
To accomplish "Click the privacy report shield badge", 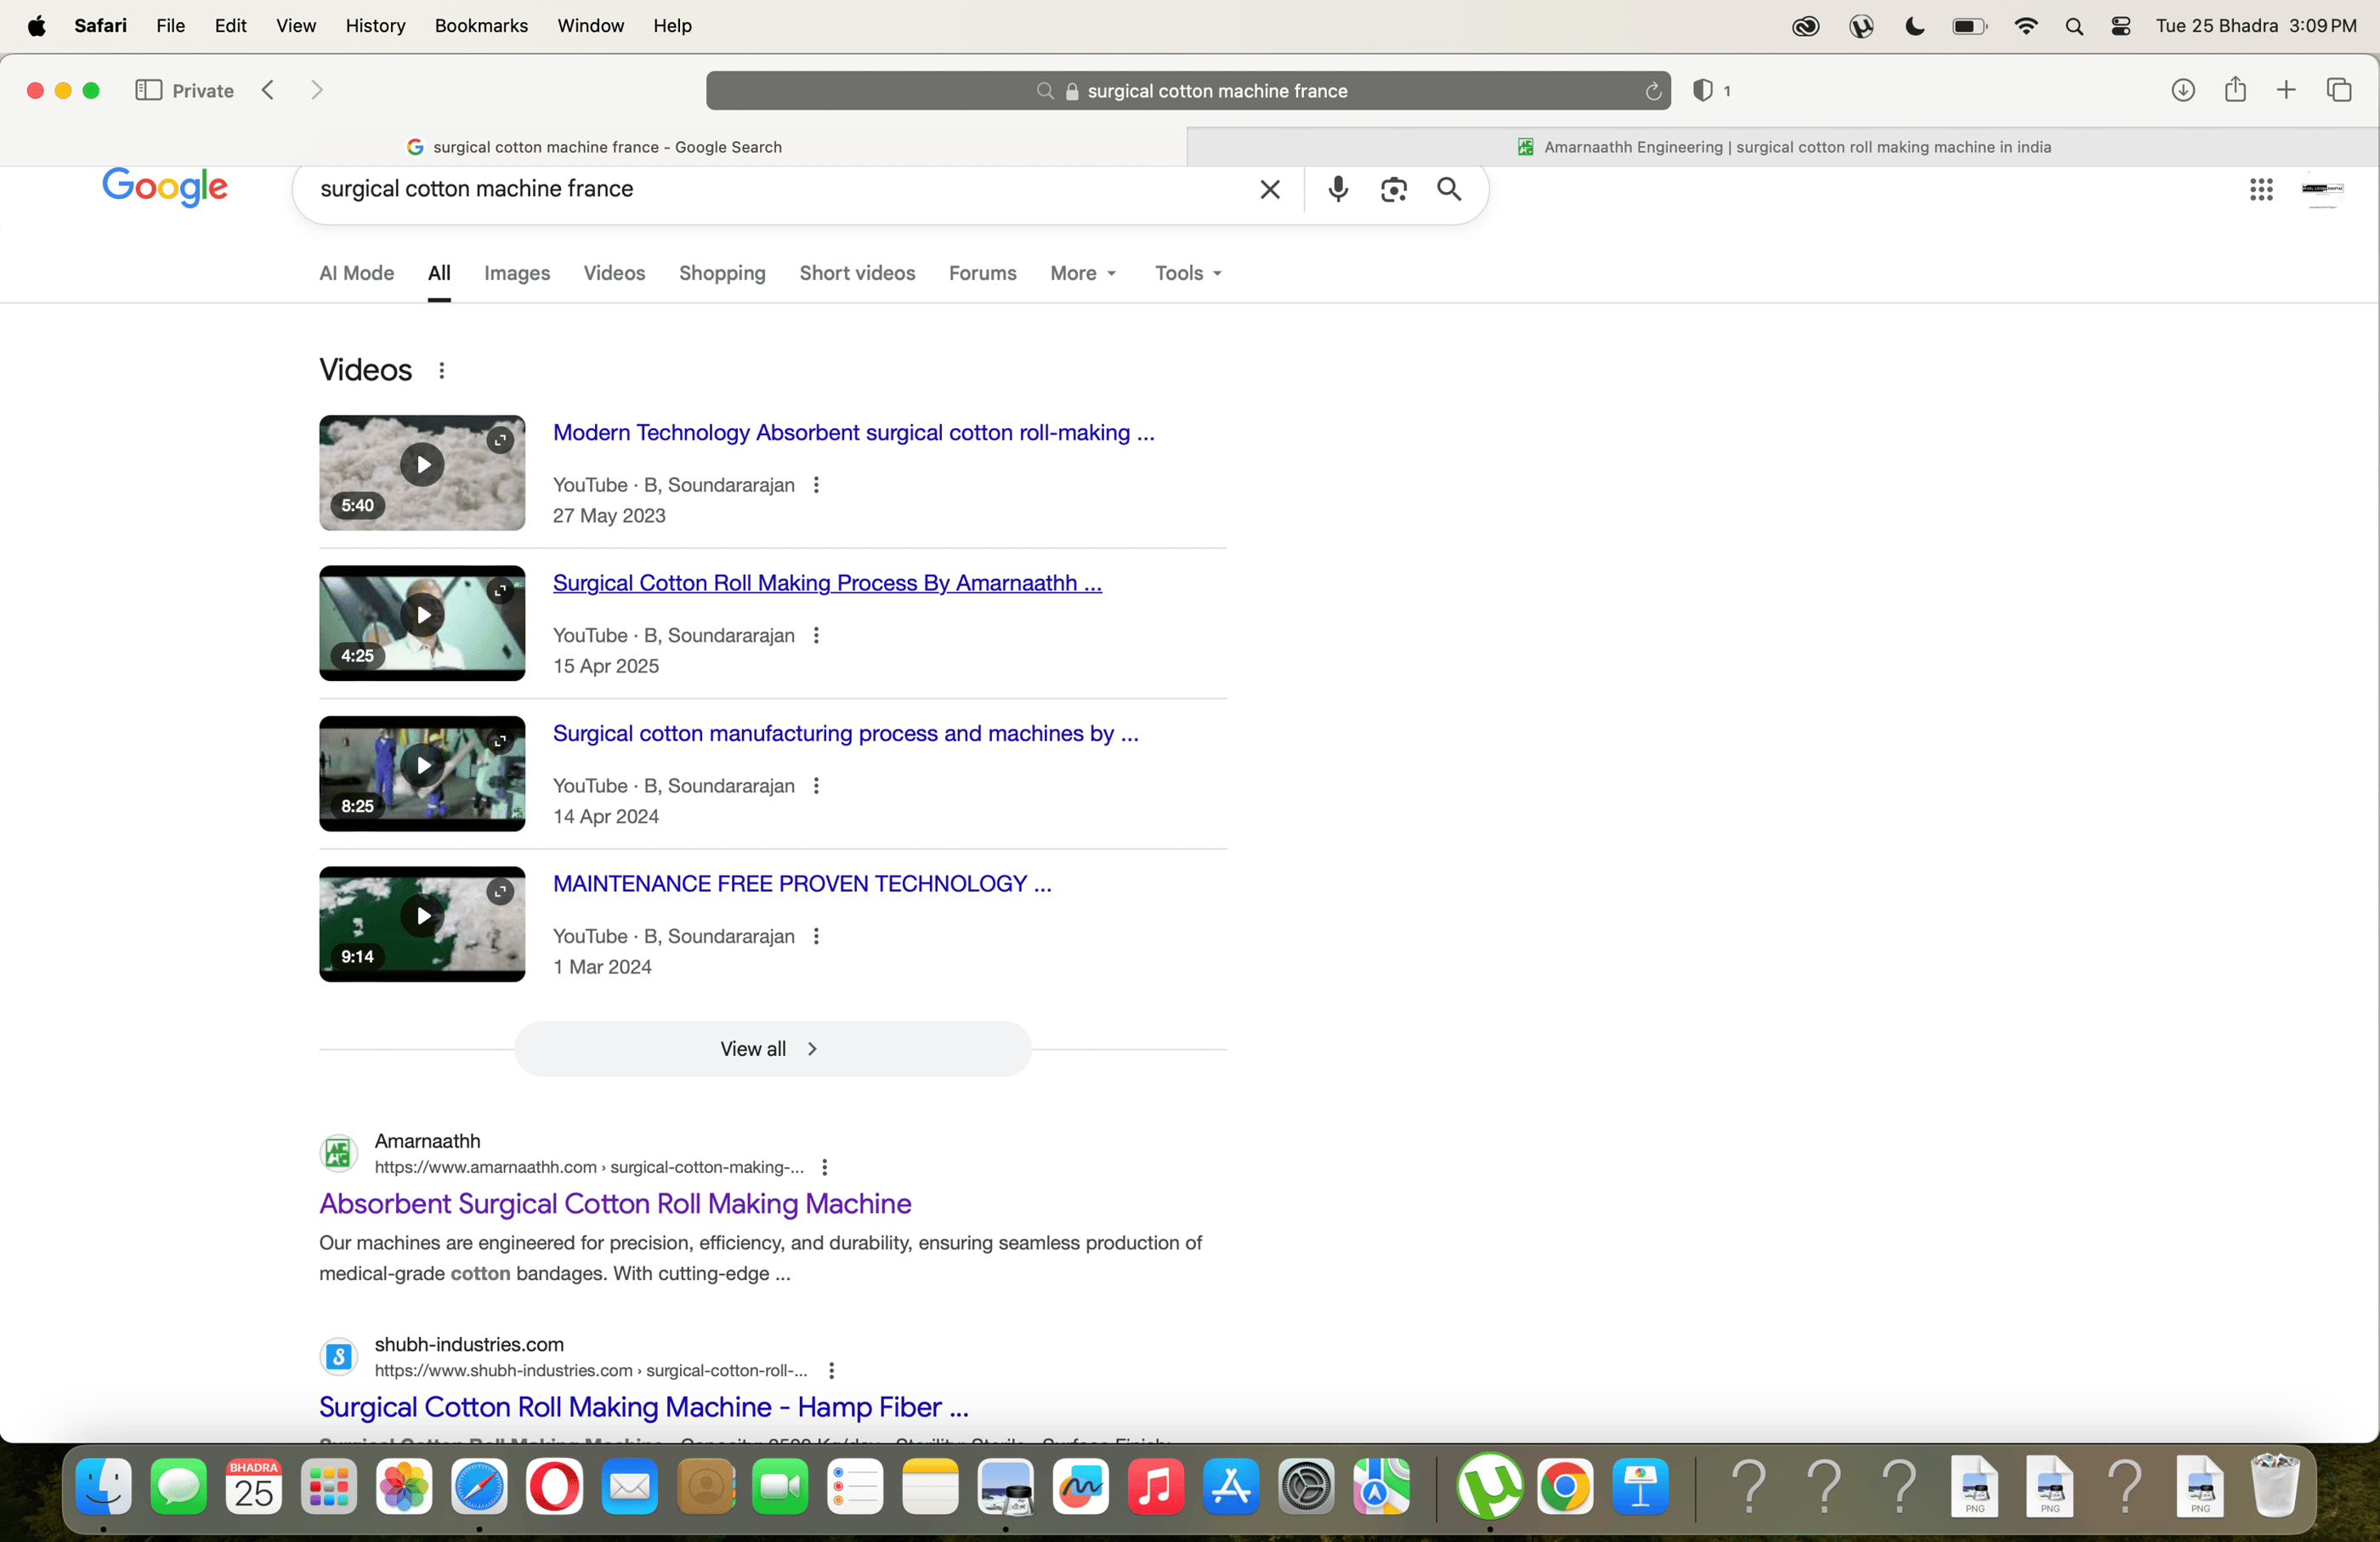I will pos(1705,90).
